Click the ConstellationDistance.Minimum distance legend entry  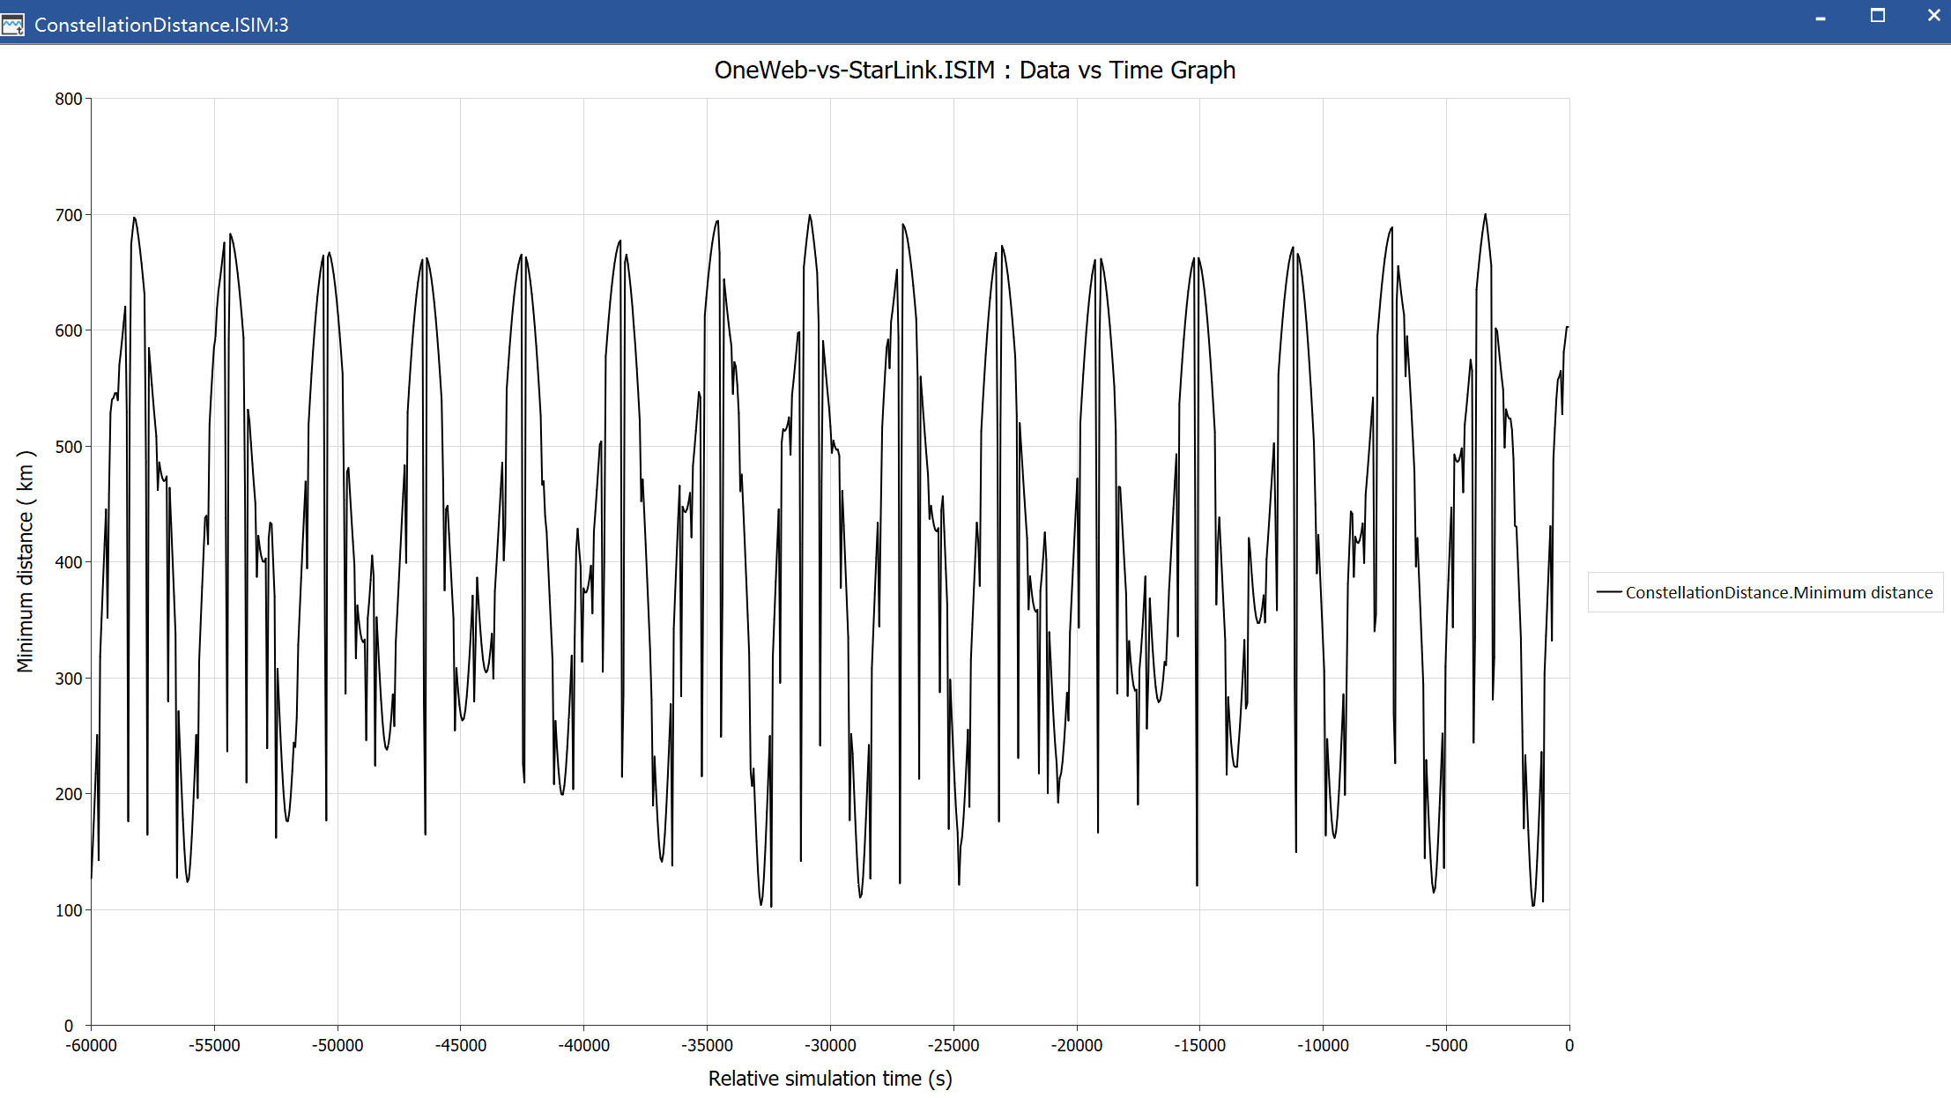click(1765, 592)
